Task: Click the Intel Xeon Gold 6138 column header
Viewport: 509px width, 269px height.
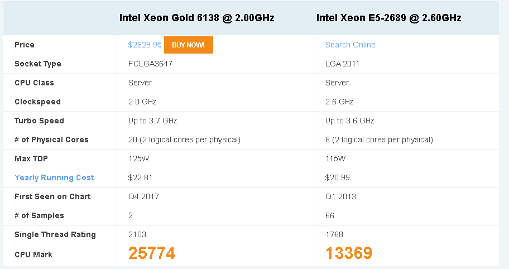Action: (196, 18)
